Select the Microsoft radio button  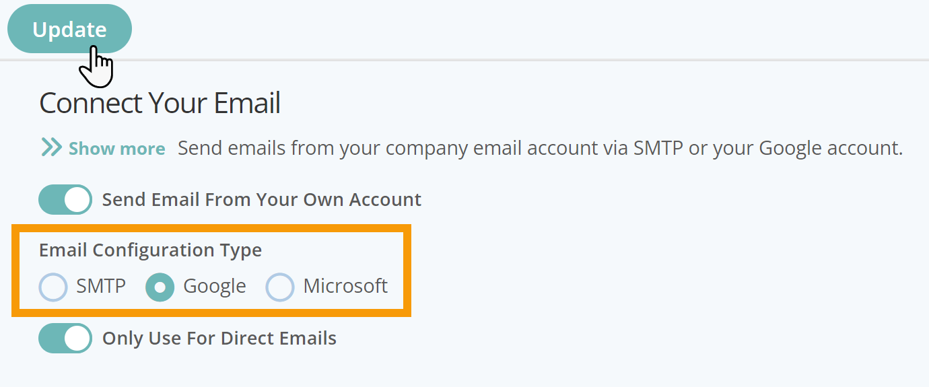pos(280,287)
